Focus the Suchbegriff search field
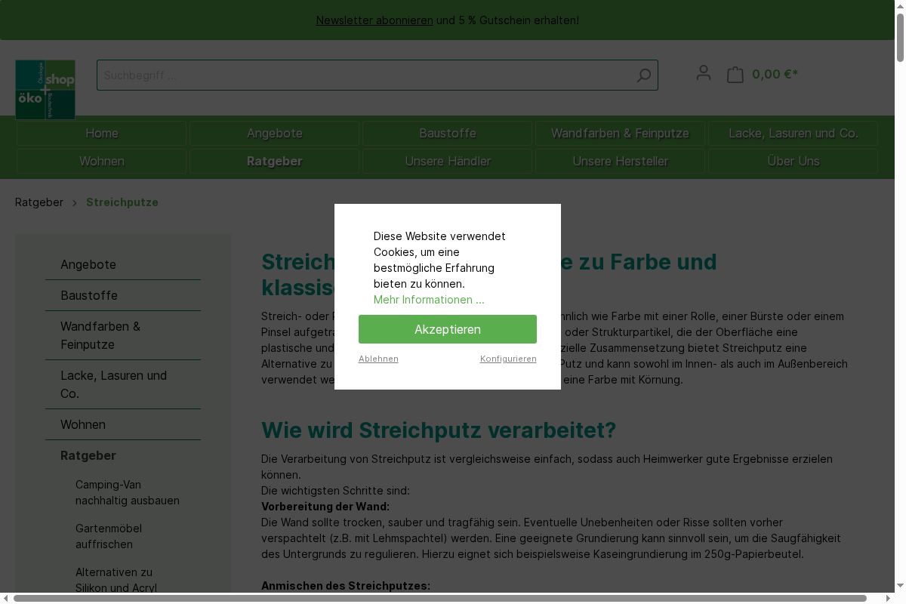The width and height of the screenshot is (906, 604). pos(362,75)
